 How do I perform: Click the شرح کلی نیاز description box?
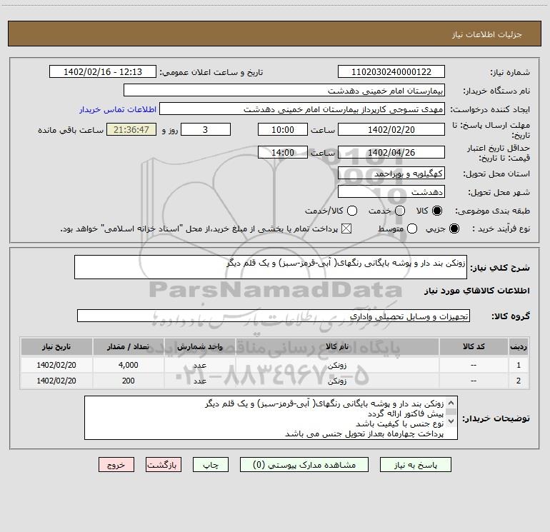[271, 267]
